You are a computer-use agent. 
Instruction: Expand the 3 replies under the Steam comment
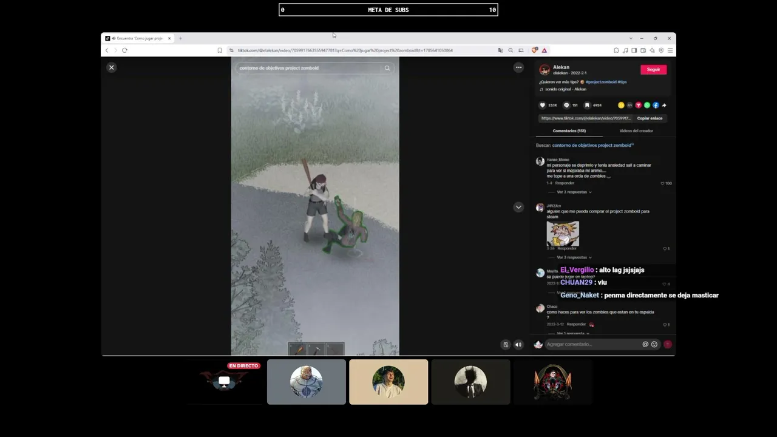click(x=574, y=257)
